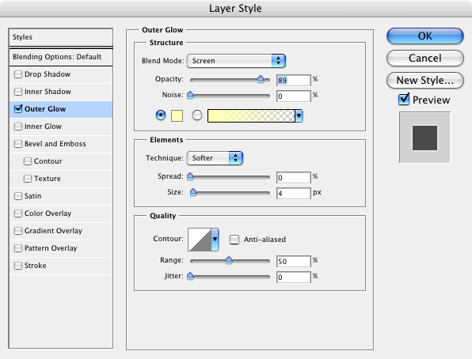Image resolution: width=472 pixels, height=359 pixels.
Task: Click the glow gradient preview bar
Action: 251,115
